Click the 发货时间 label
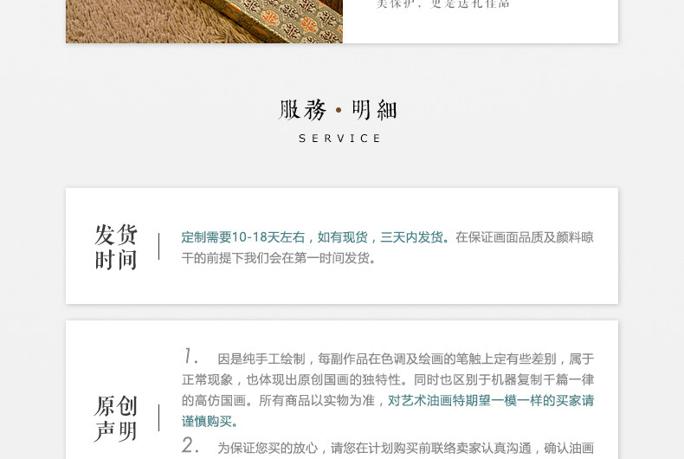 point(116,247)
